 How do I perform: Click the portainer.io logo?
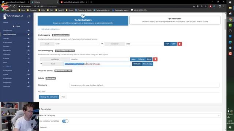[x=13, y=16]
